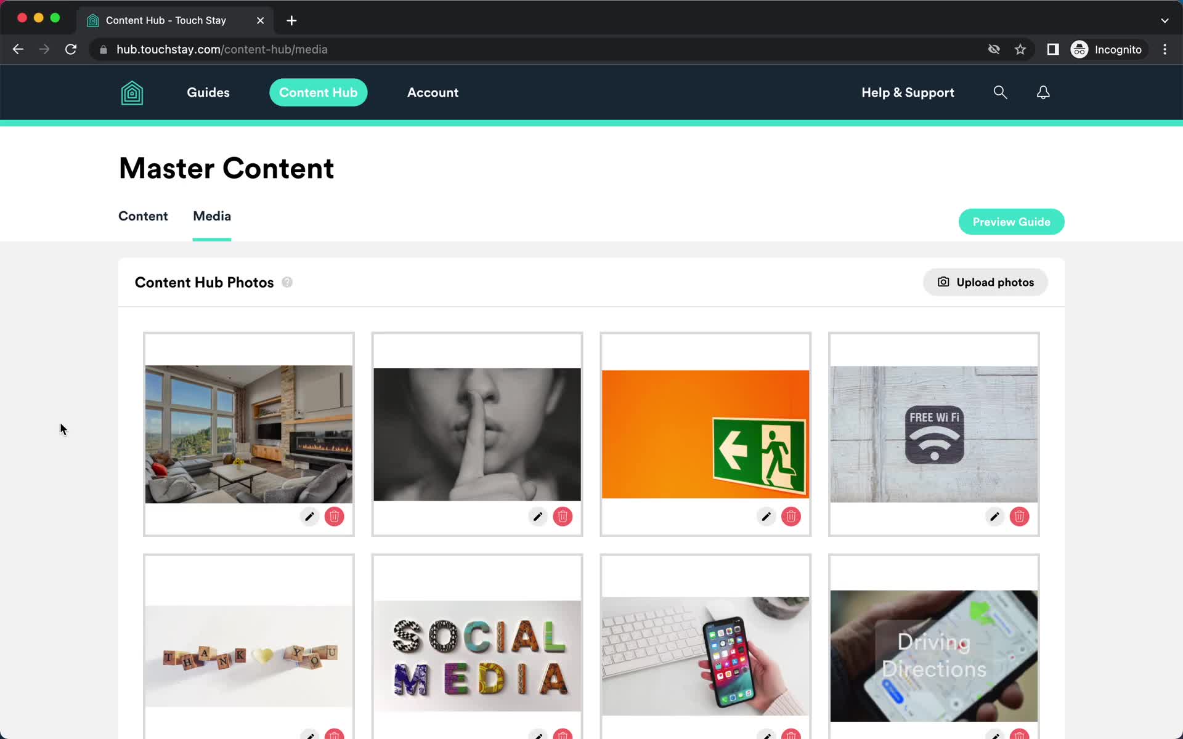1183x739 pixels.
Task: Open the Guides menu item
Action: (x=208, y=92)
